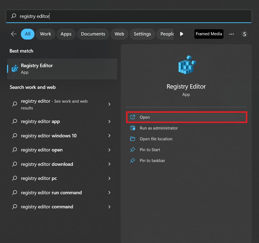Click search icon beside 'registry editor windows 10'
The height and width of the screenshot is (243, 259).
click(x=15, y=136)
